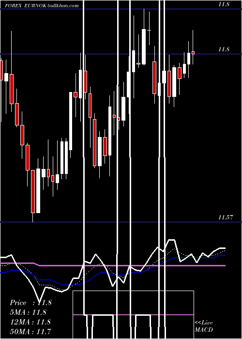Click the FOREX EURNOK bullkhan.com title
The image size is (242, 339).
42,6
